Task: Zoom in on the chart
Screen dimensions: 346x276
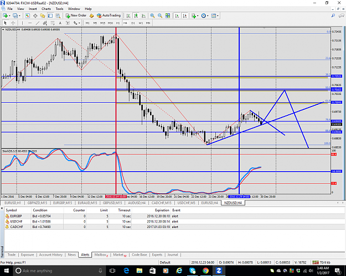Action: point(152,15)
